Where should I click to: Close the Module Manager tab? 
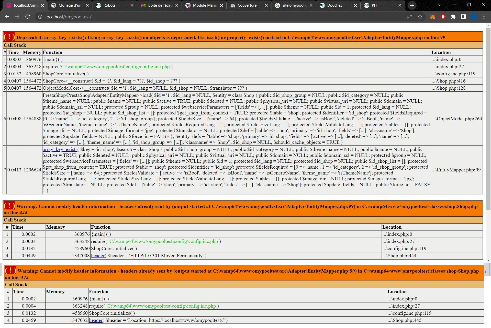(221, 5)
